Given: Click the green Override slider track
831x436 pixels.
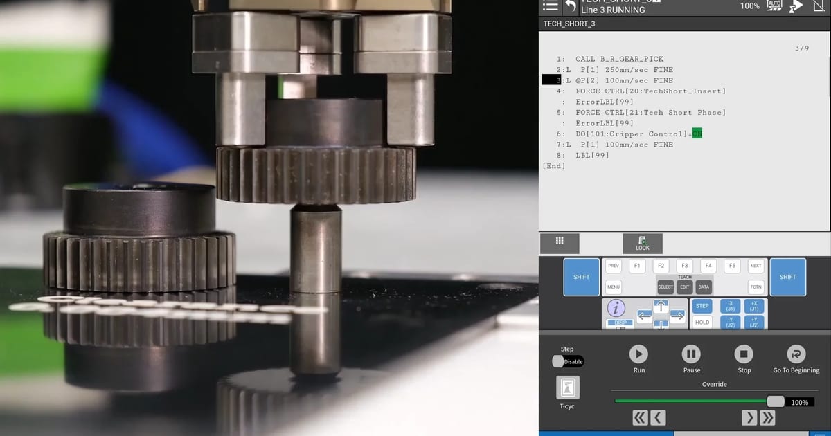Looking at the screenshot, I should (x=691, y=401).
